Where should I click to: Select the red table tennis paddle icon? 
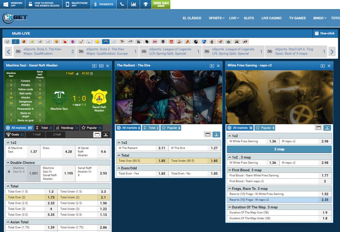tap(65, 41)
